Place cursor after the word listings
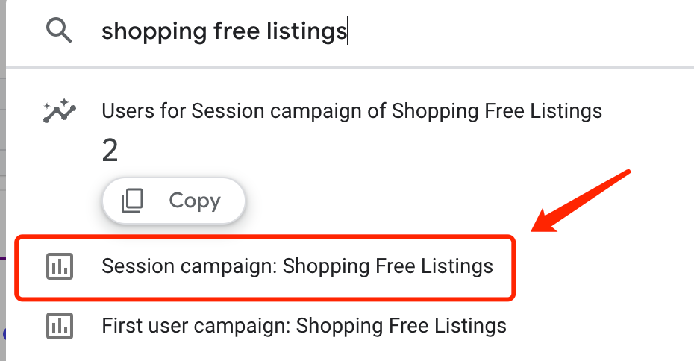Image resolution: width=694 pixels, height=361 pixels. [348, 31]
